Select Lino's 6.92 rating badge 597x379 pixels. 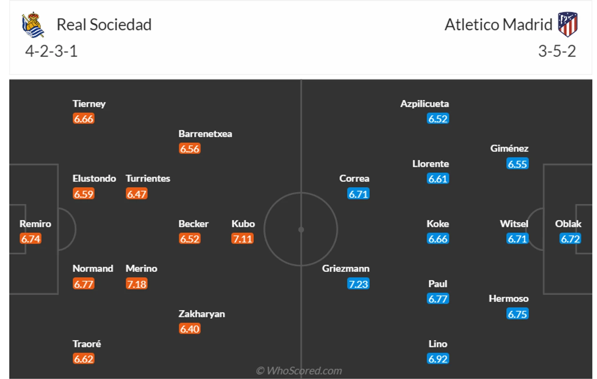438,359
